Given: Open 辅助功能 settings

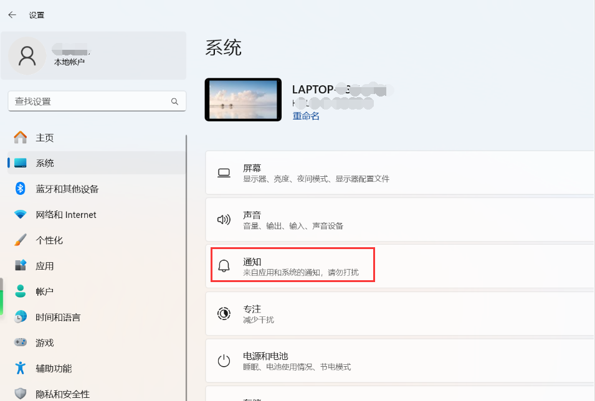Looking at the screenshot, I should 54,368.
